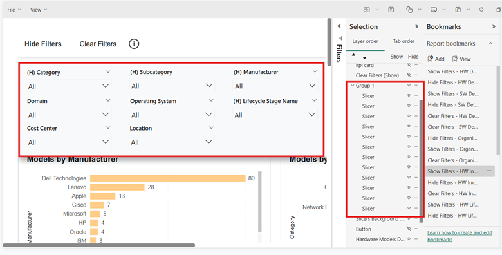Screen dimensions: 502x255
Task: Open the File menu
Action: coord(14,10)
